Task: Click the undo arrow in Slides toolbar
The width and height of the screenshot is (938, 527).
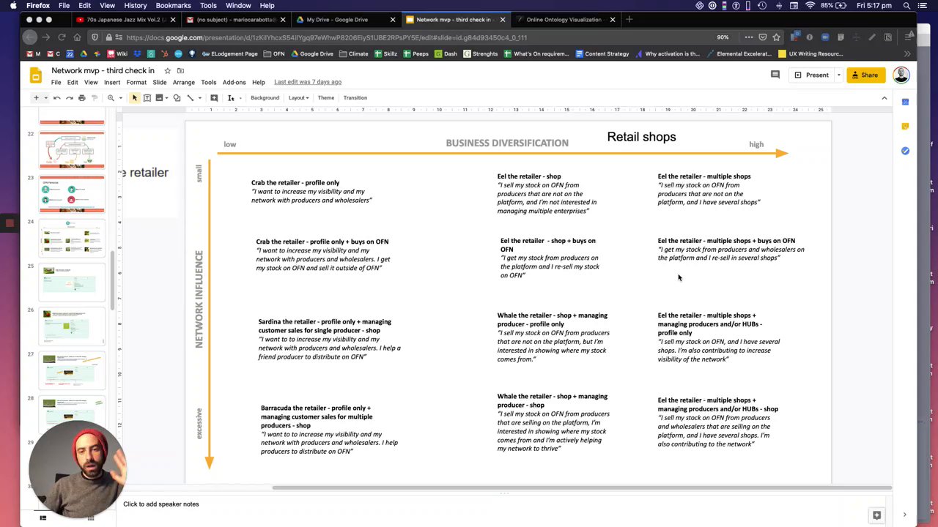Action: (x=57, y=98)
